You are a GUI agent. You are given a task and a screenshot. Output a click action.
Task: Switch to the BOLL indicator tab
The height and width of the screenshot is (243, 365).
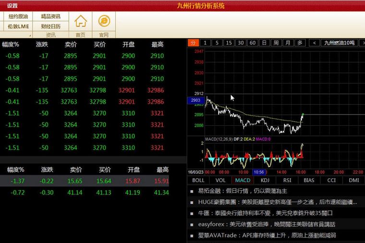pyautogui.click(x=198, y=180)
